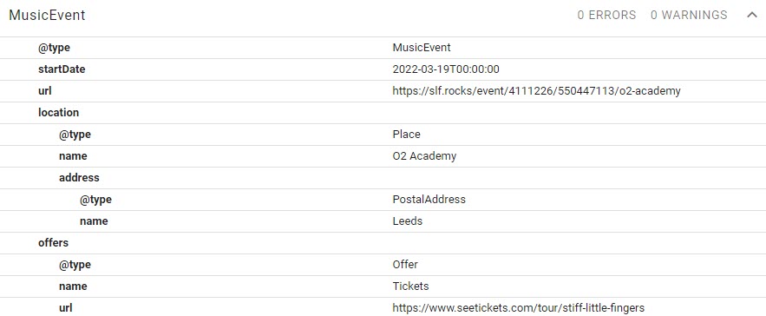Select the top-level @type MusicEvent row
The height and width of the screenshot is (316, 766).
383,48
